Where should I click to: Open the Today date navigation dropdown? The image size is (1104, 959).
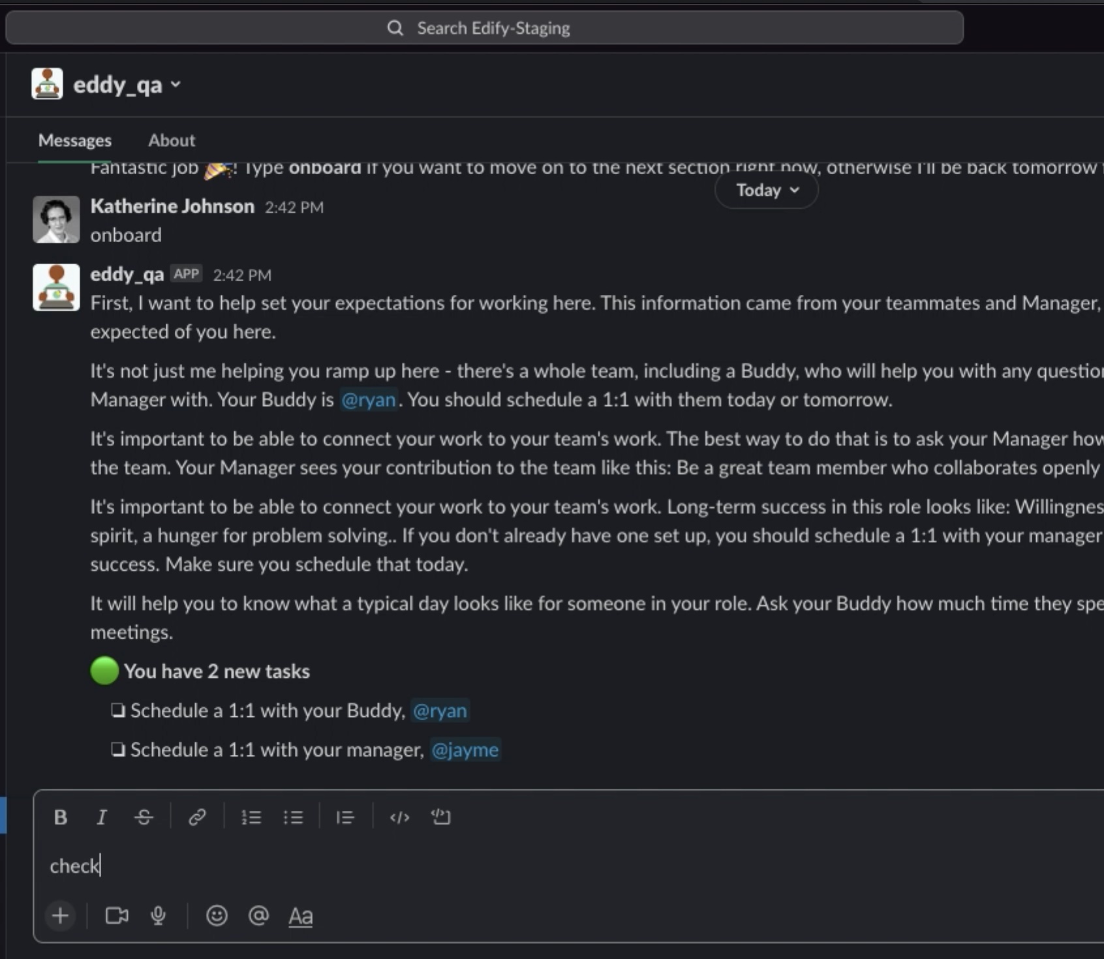[x=765, y=190]
